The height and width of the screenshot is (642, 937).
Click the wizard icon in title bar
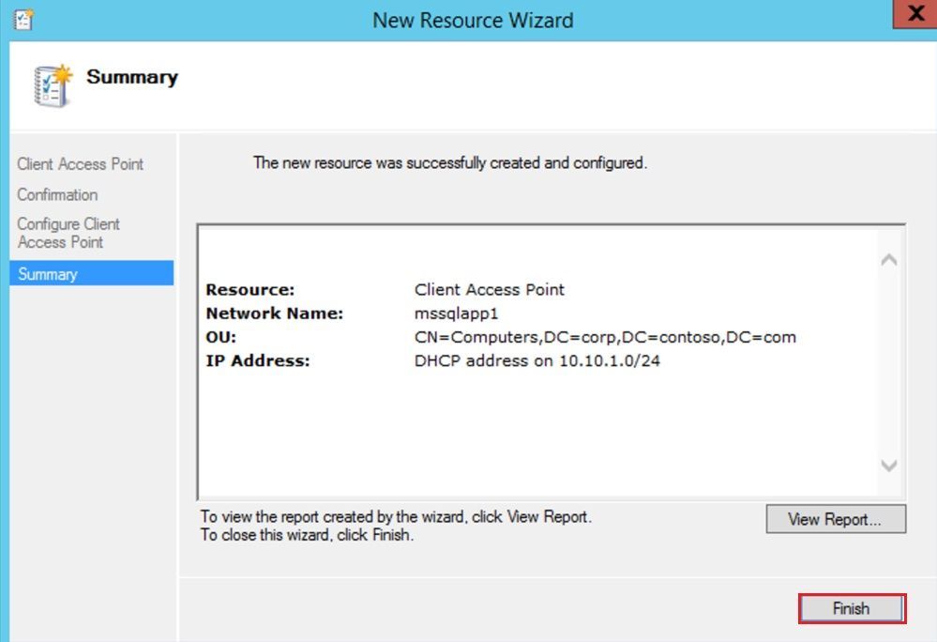coord(23,21)
